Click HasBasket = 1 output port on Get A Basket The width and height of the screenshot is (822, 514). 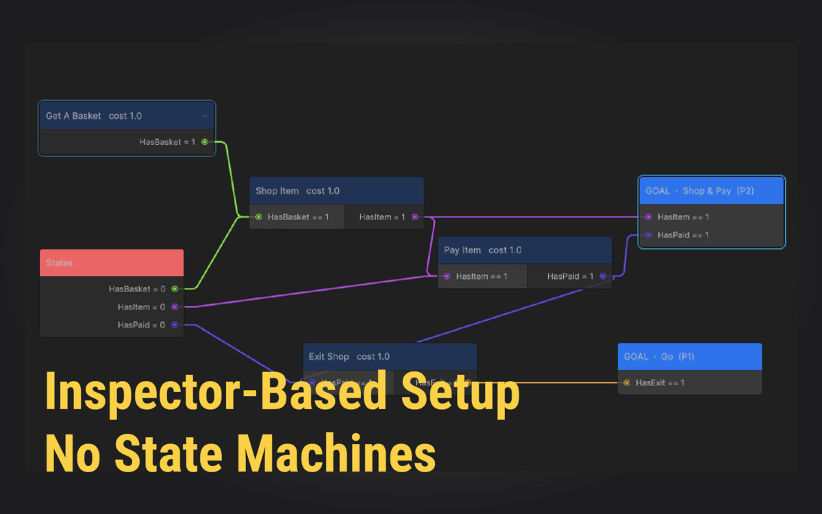coord(205,142)
